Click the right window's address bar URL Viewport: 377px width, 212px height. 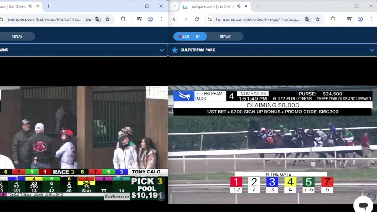pos(257,19)
